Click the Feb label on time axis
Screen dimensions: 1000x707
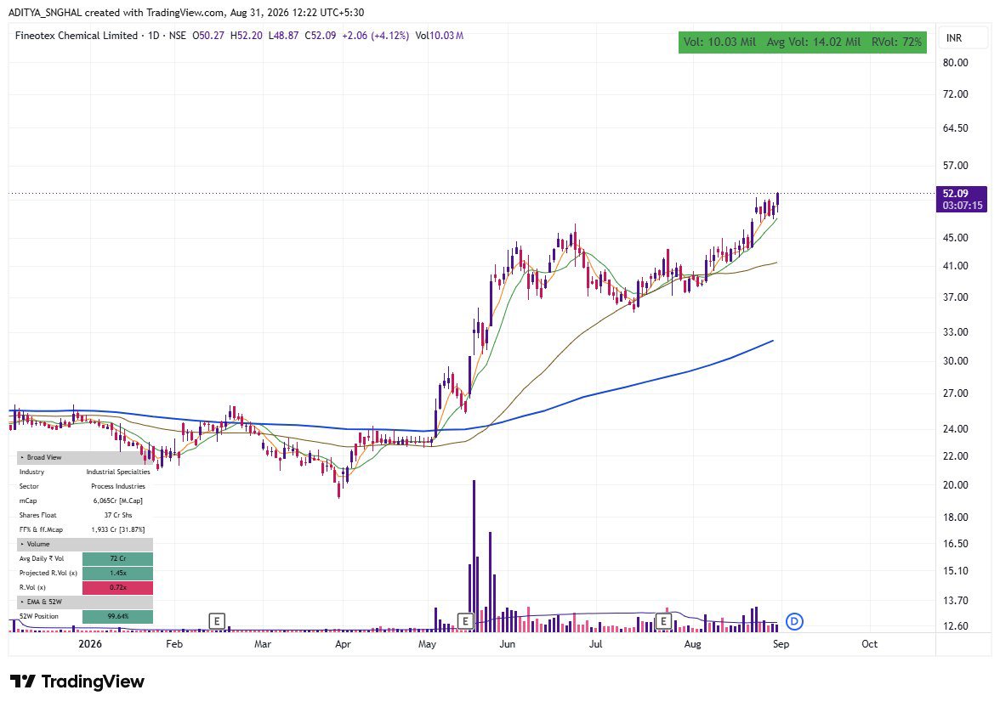pyautogui.click(x=174, y=644)
